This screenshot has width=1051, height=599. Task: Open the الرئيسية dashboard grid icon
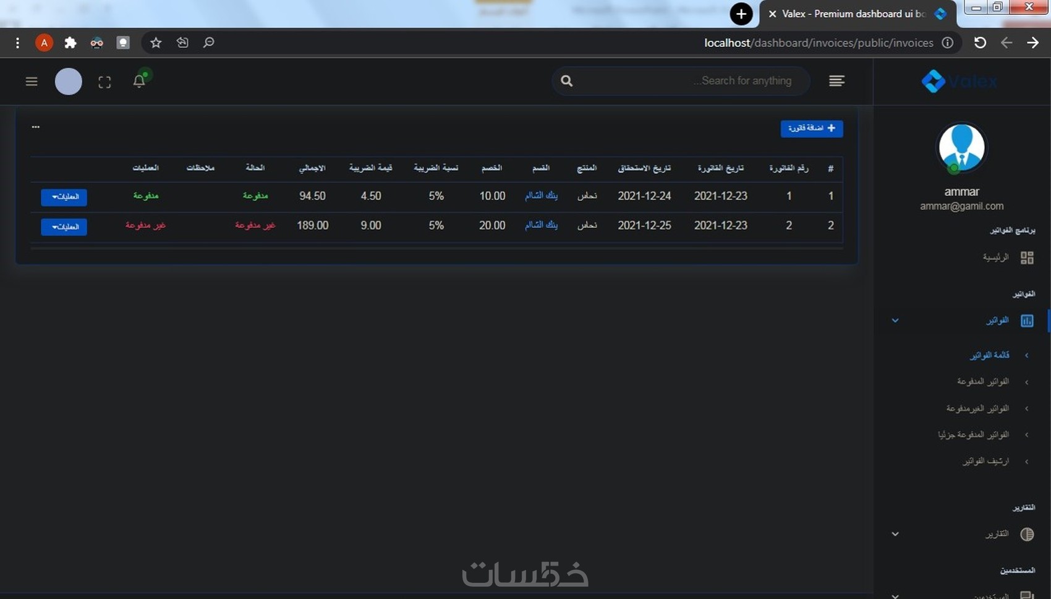tap(1027, 258)
